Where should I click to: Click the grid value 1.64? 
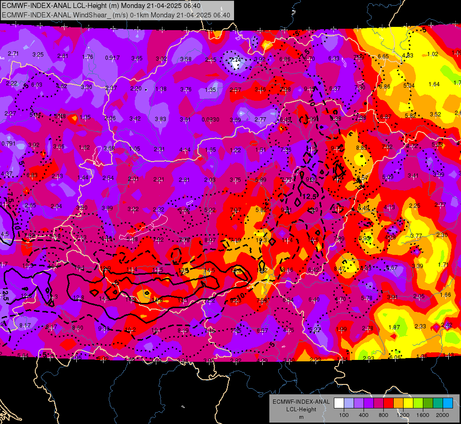coord(434,84)
